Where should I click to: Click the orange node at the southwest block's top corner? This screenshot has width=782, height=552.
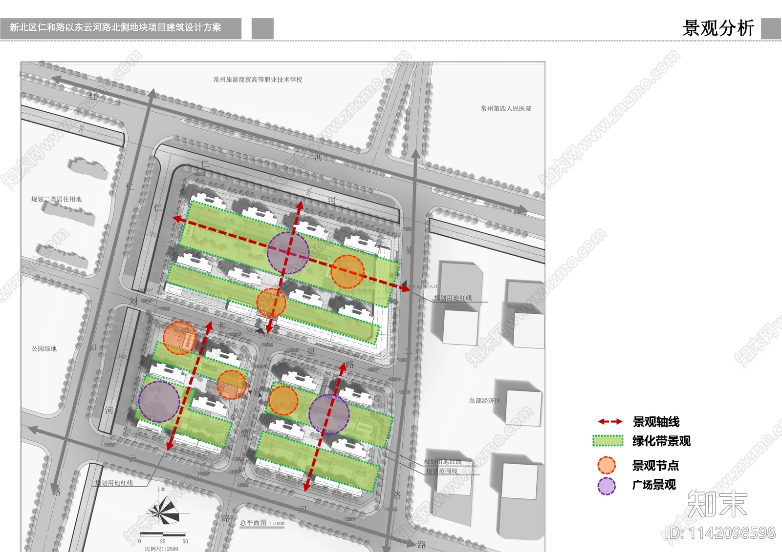[x=180, y=338]
